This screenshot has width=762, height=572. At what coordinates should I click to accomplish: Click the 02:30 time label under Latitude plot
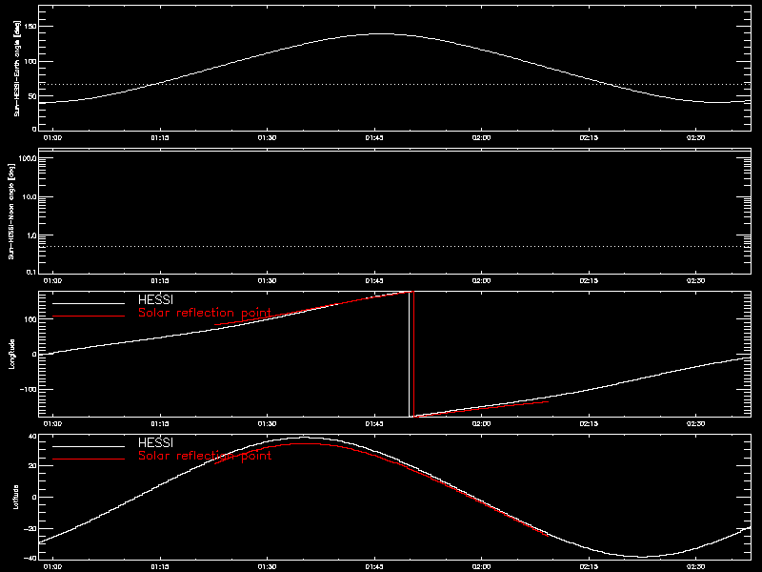click(x=696, y=566)
